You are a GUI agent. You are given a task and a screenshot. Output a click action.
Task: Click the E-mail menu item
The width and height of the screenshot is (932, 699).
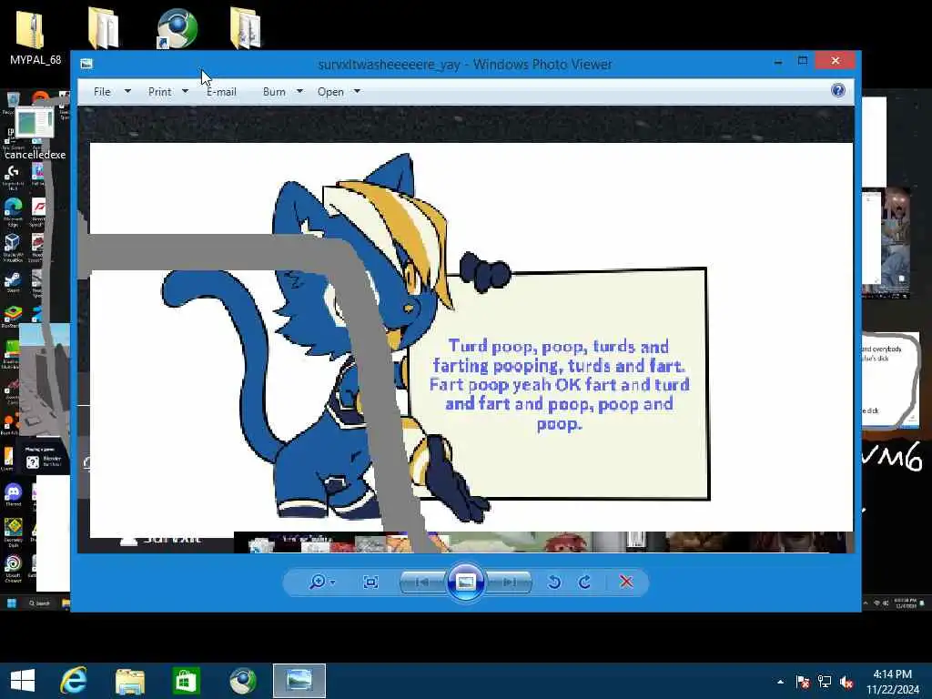tap(222, 92)
